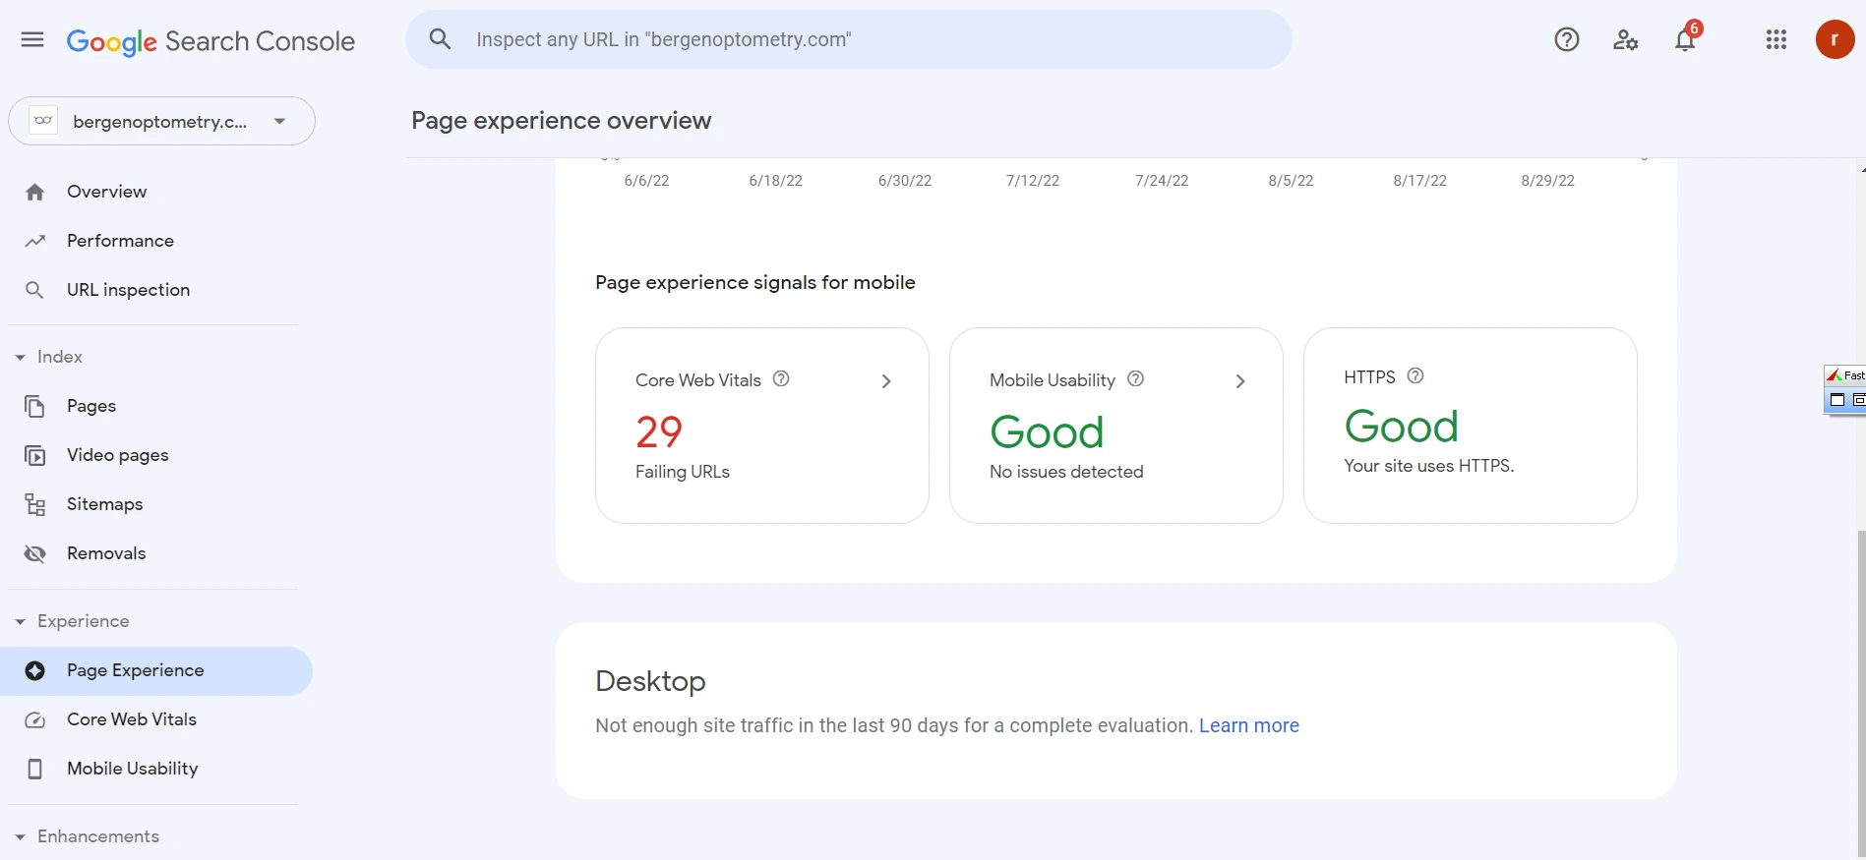Open users and settings icon

point(1626,39)
